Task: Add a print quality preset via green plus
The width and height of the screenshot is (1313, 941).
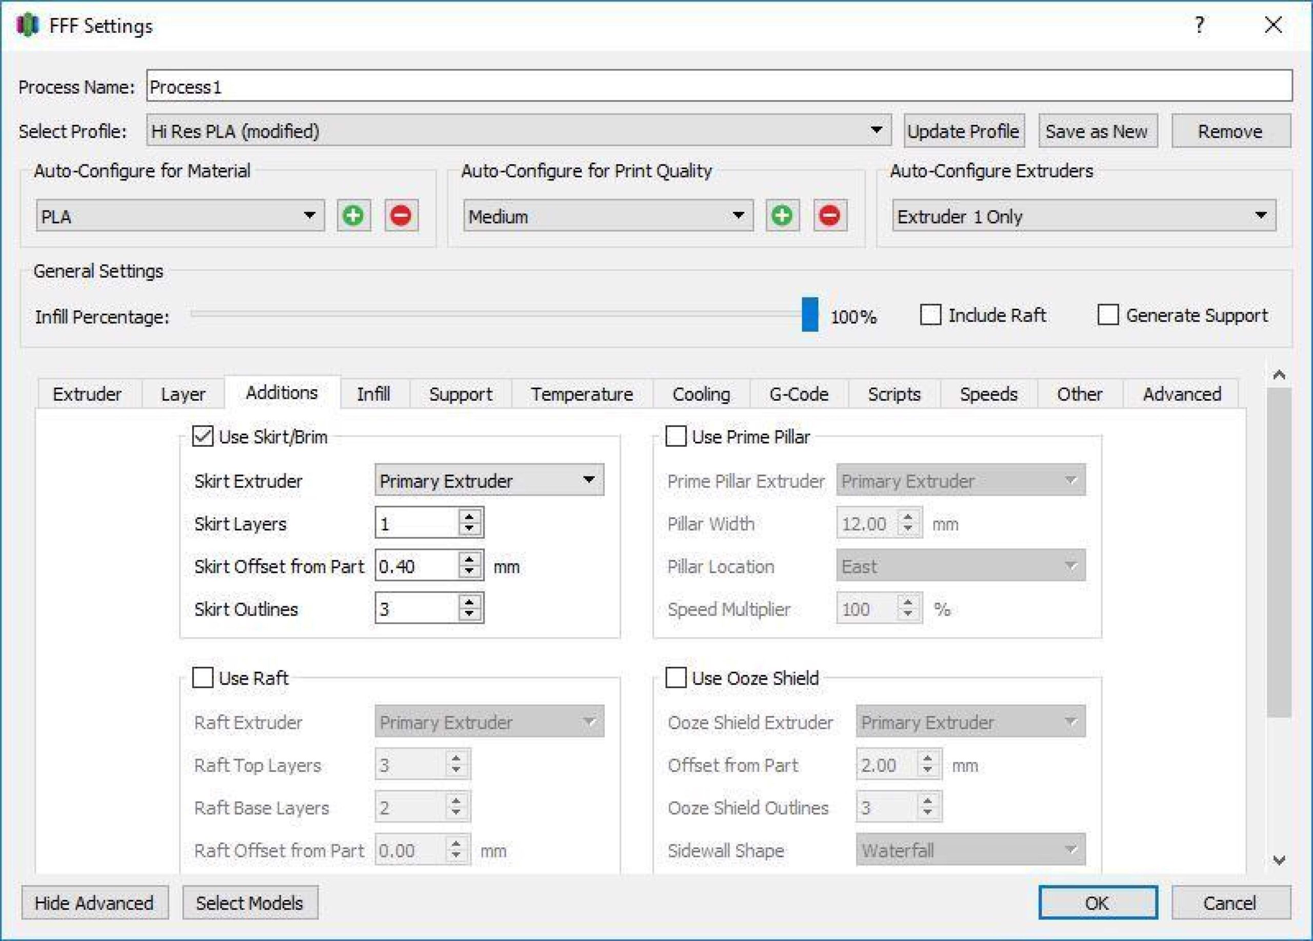Action: (782, 216)
